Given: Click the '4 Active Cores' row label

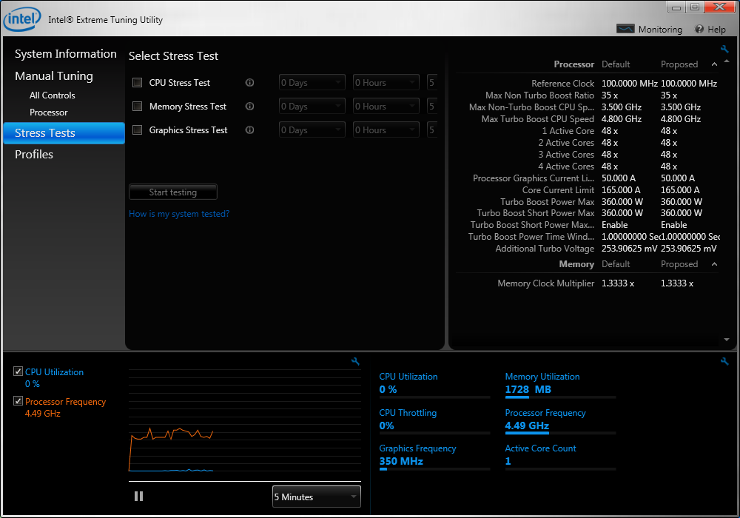Looking at the screenshot, I should [x=566, y=166].
